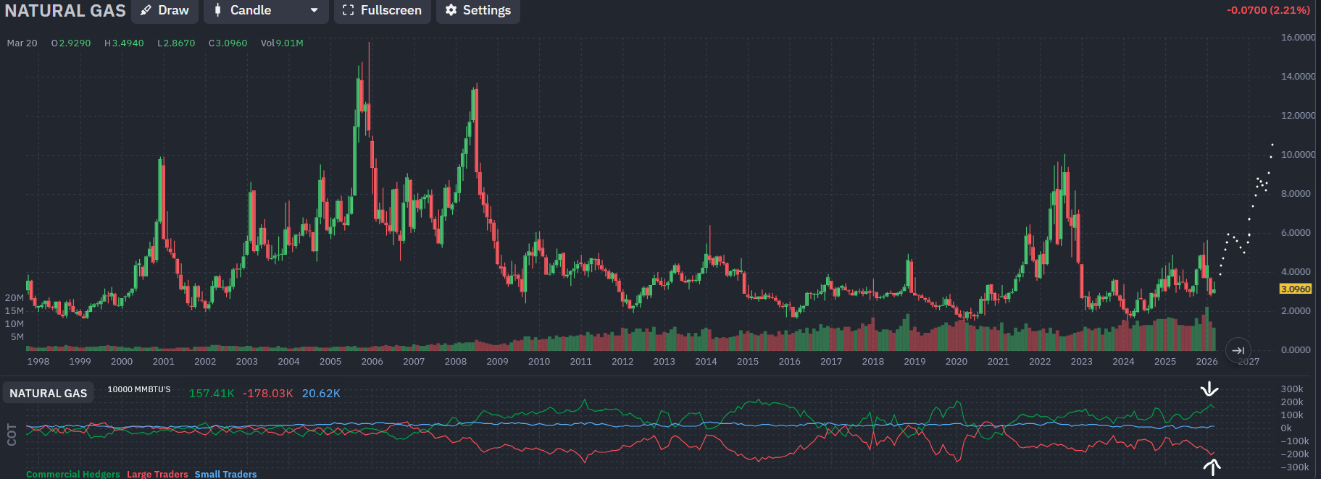Image resolution: width=1321 pixels, height=479 pixels.
Task: Switch the chart to Fullscreen
Action: pos(382,11)
